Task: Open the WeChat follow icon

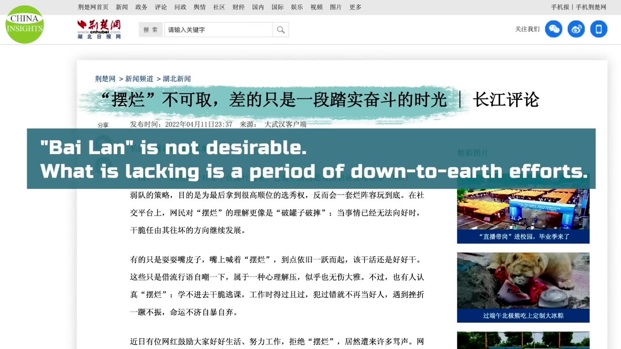Action: pos(554,29)
